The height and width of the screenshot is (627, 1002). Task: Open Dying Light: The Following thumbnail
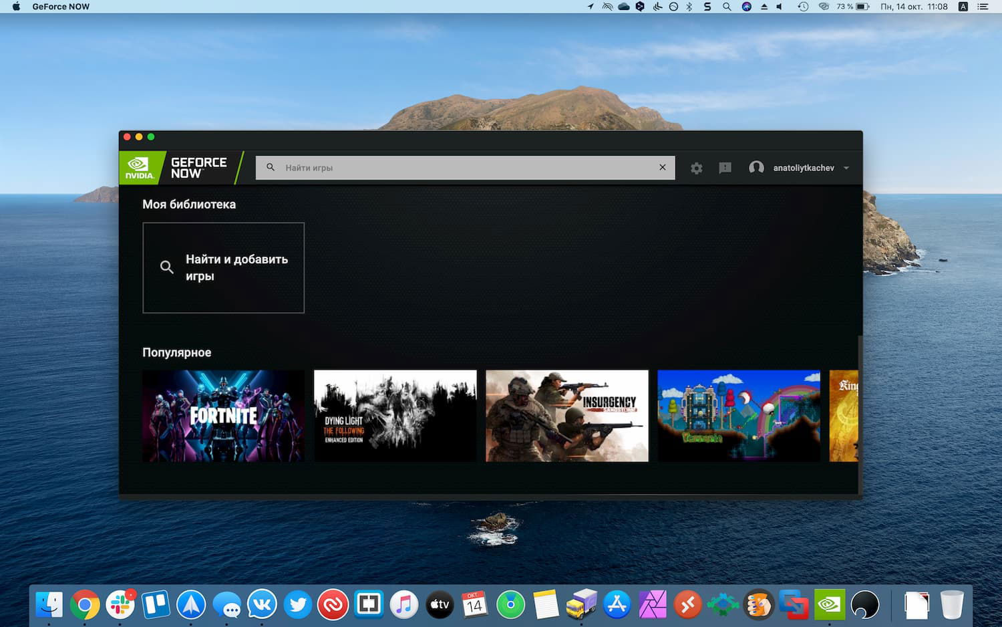(x=394, y=415)
